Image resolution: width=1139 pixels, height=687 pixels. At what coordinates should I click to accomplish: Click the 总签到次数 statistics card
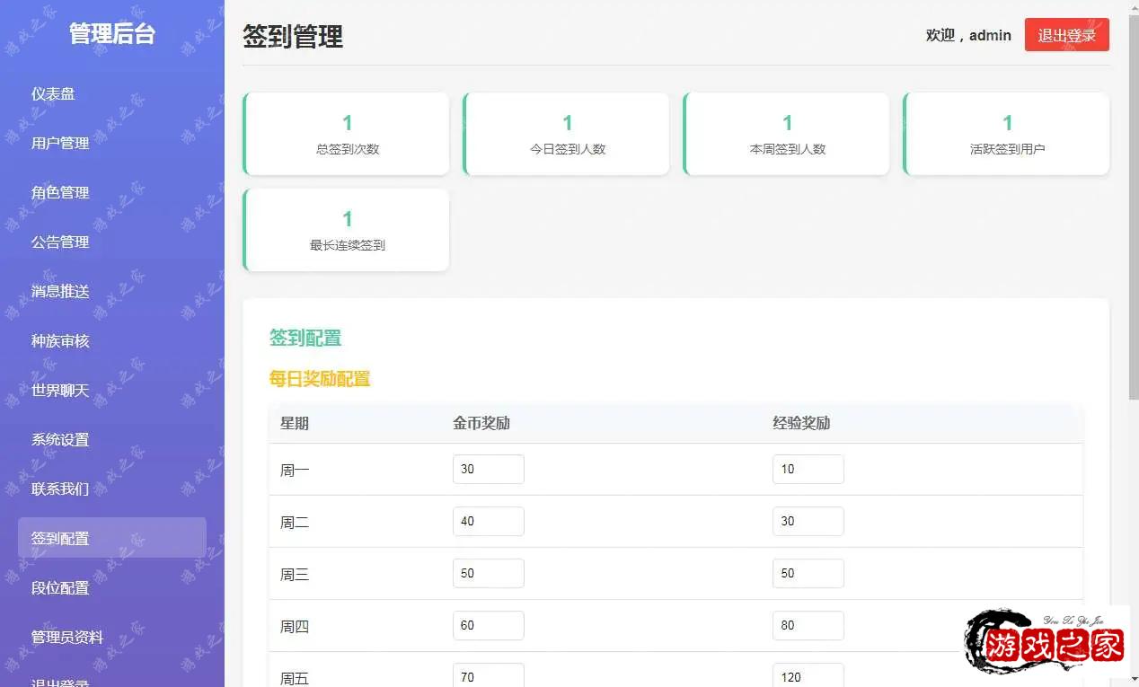coord(347,134)
